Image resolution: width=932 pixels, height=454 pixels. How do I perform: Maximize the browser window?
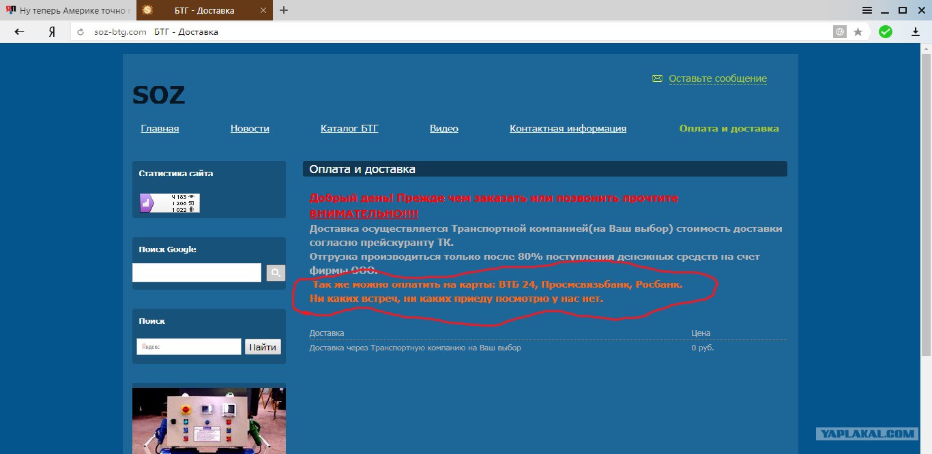(903, 10)
